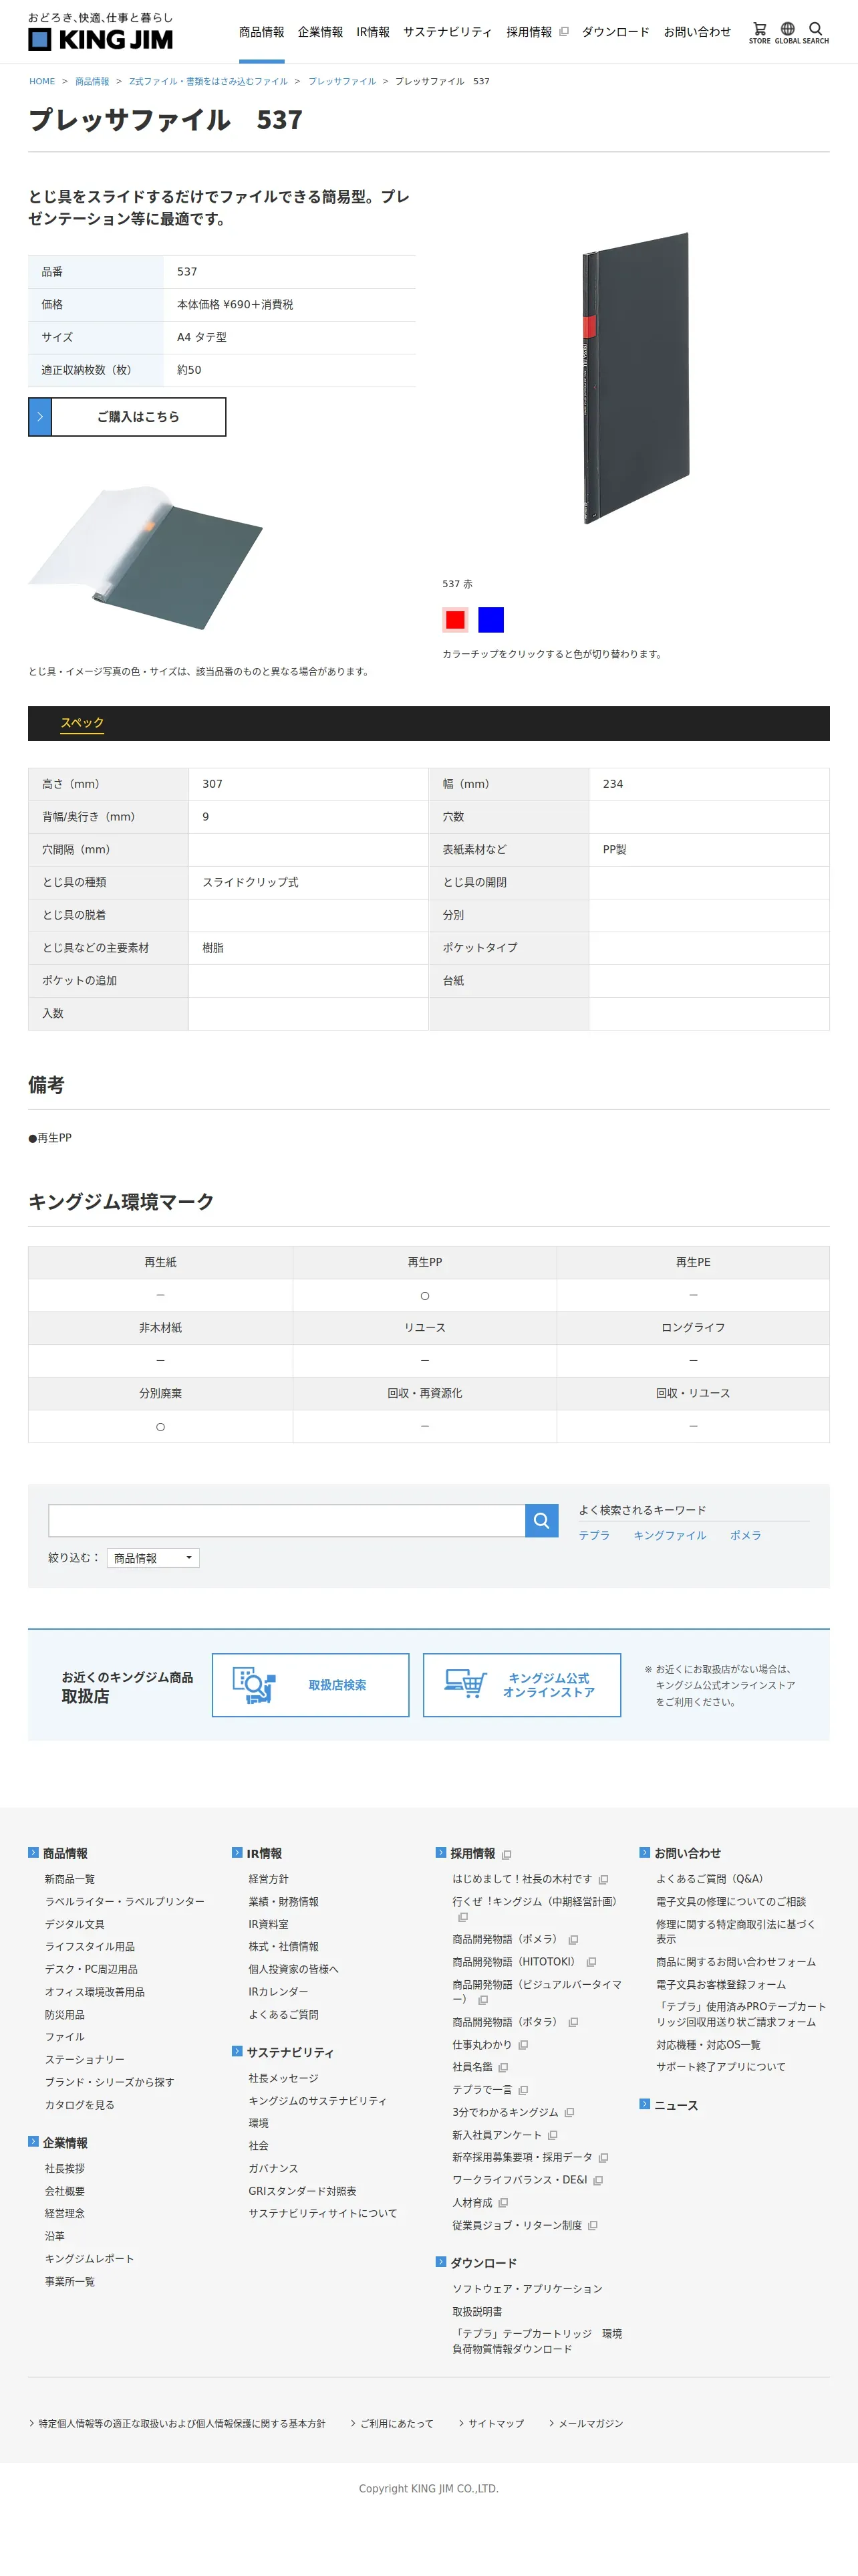Click blue arrow on ご購入はこちら button

[x=40, y=417]
